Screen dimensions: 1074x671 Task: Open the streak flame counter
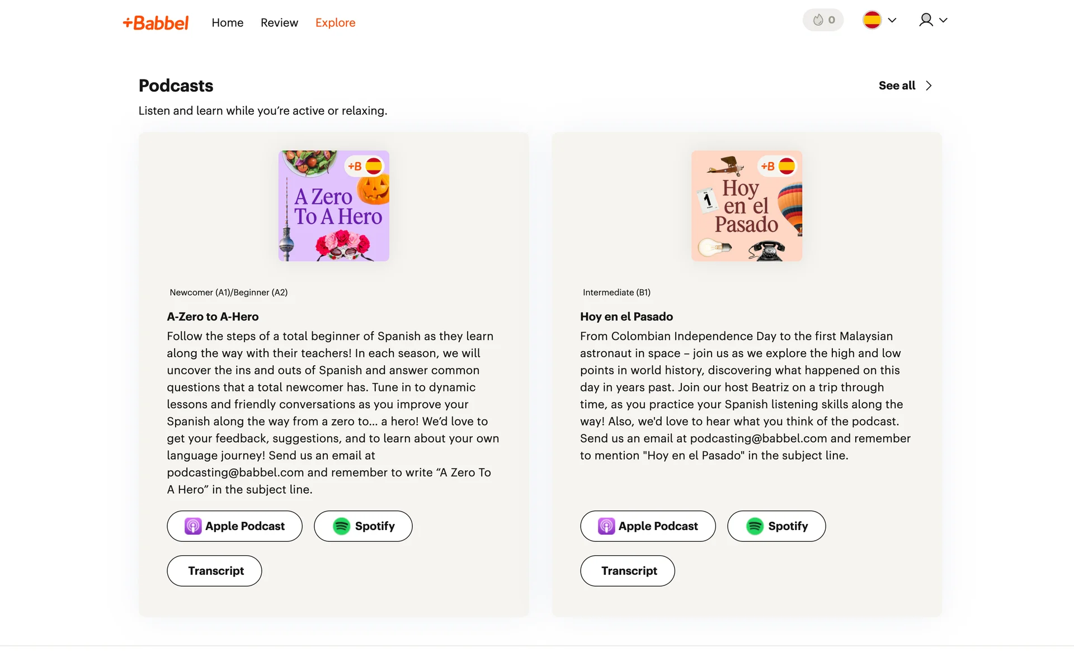823,20
